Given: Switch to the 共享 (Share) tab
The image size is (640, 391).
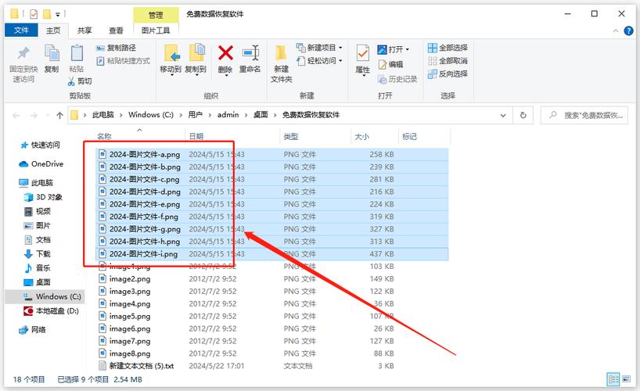Looking at the screenshot, I should [84, 30].
